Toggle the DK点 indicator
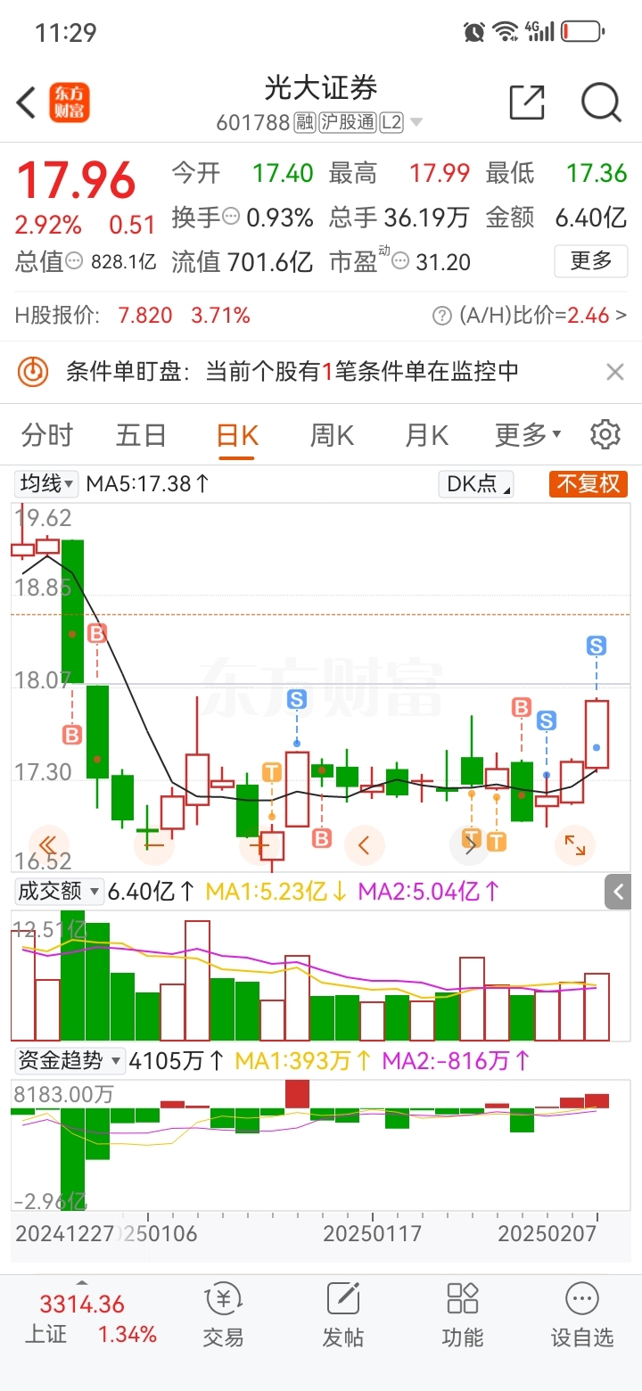Screen dimensions: 642x1391 (x=476, y=484)
